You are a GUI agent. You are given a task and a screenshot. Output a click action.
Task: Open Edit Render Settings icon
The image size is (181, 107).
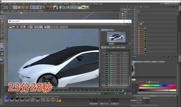point(56,7)
